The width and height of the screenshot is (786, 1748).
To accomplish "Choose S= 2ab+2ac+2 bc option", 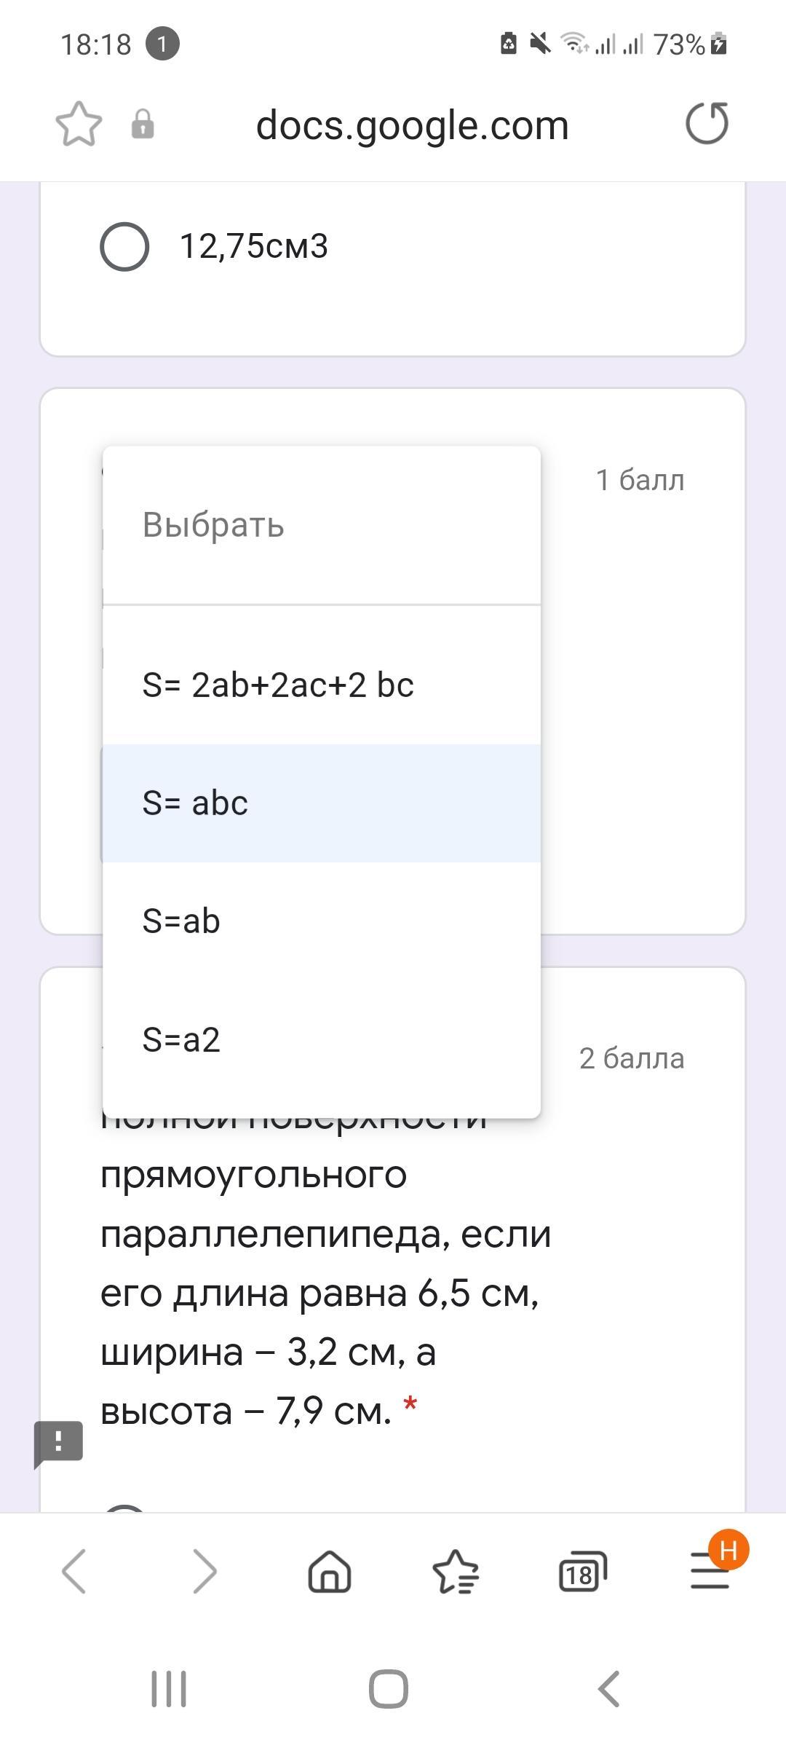I will [322, 685].
